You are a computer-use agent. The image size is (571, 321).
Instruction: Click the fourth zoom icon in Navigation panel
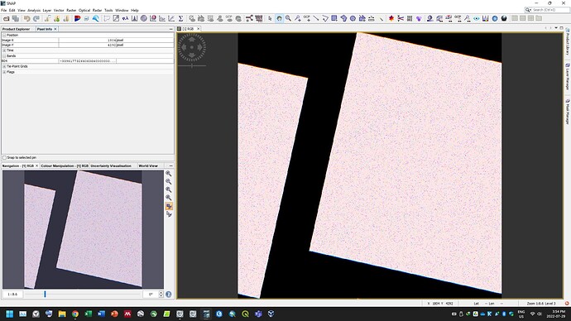(x=169, y=198)
